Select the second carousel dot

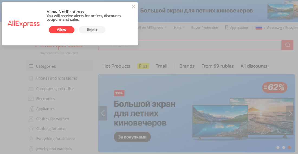[284, 147]
